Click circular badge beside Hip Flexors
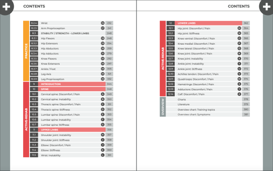 coord(103,38)
